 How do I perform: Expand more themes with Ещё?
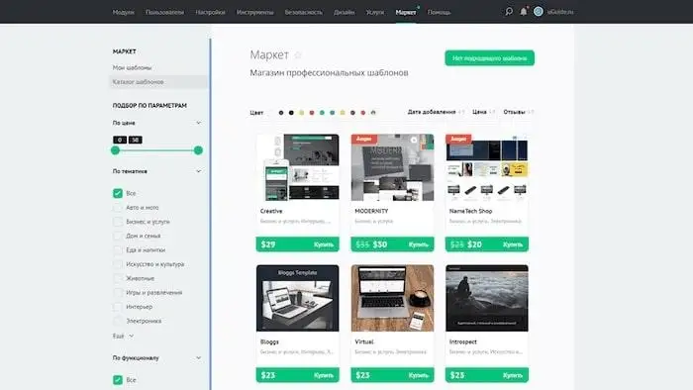123,337
